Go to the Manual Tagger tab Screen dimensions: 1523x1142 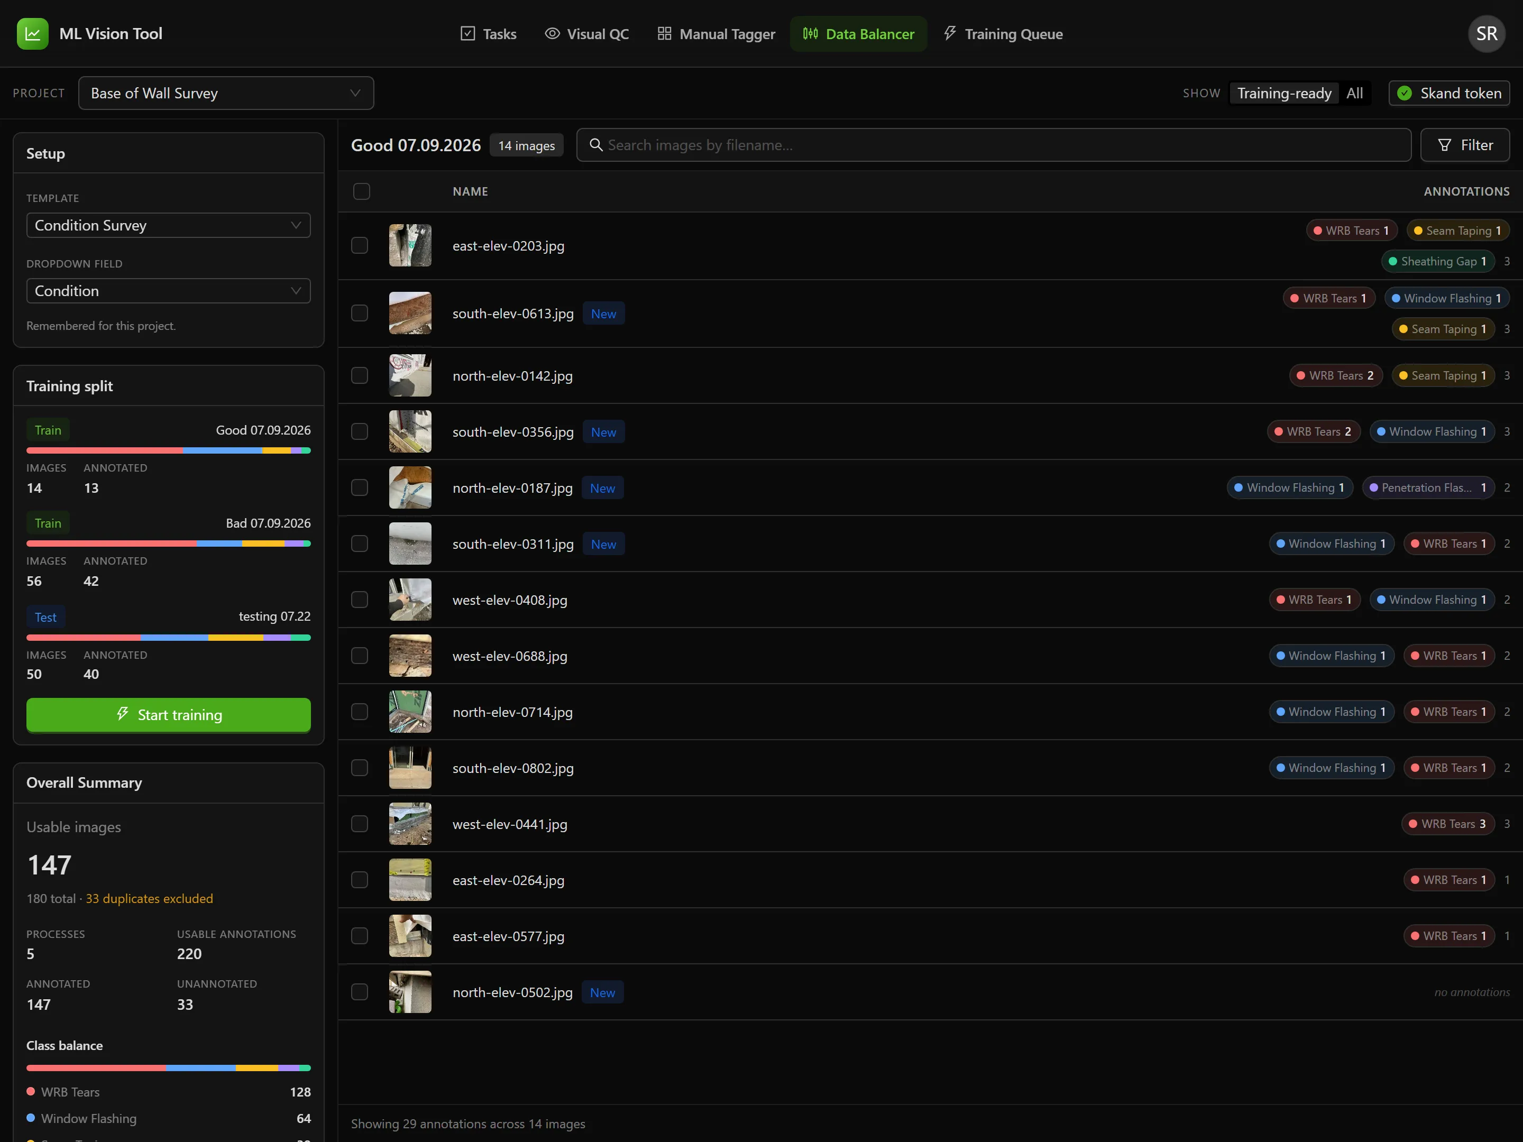click(x=716, y=34)
